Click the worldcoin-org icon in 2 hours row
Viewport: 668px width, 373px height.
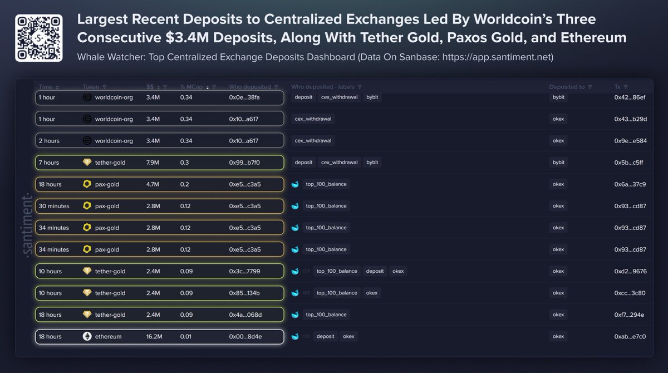coord(87,141)
